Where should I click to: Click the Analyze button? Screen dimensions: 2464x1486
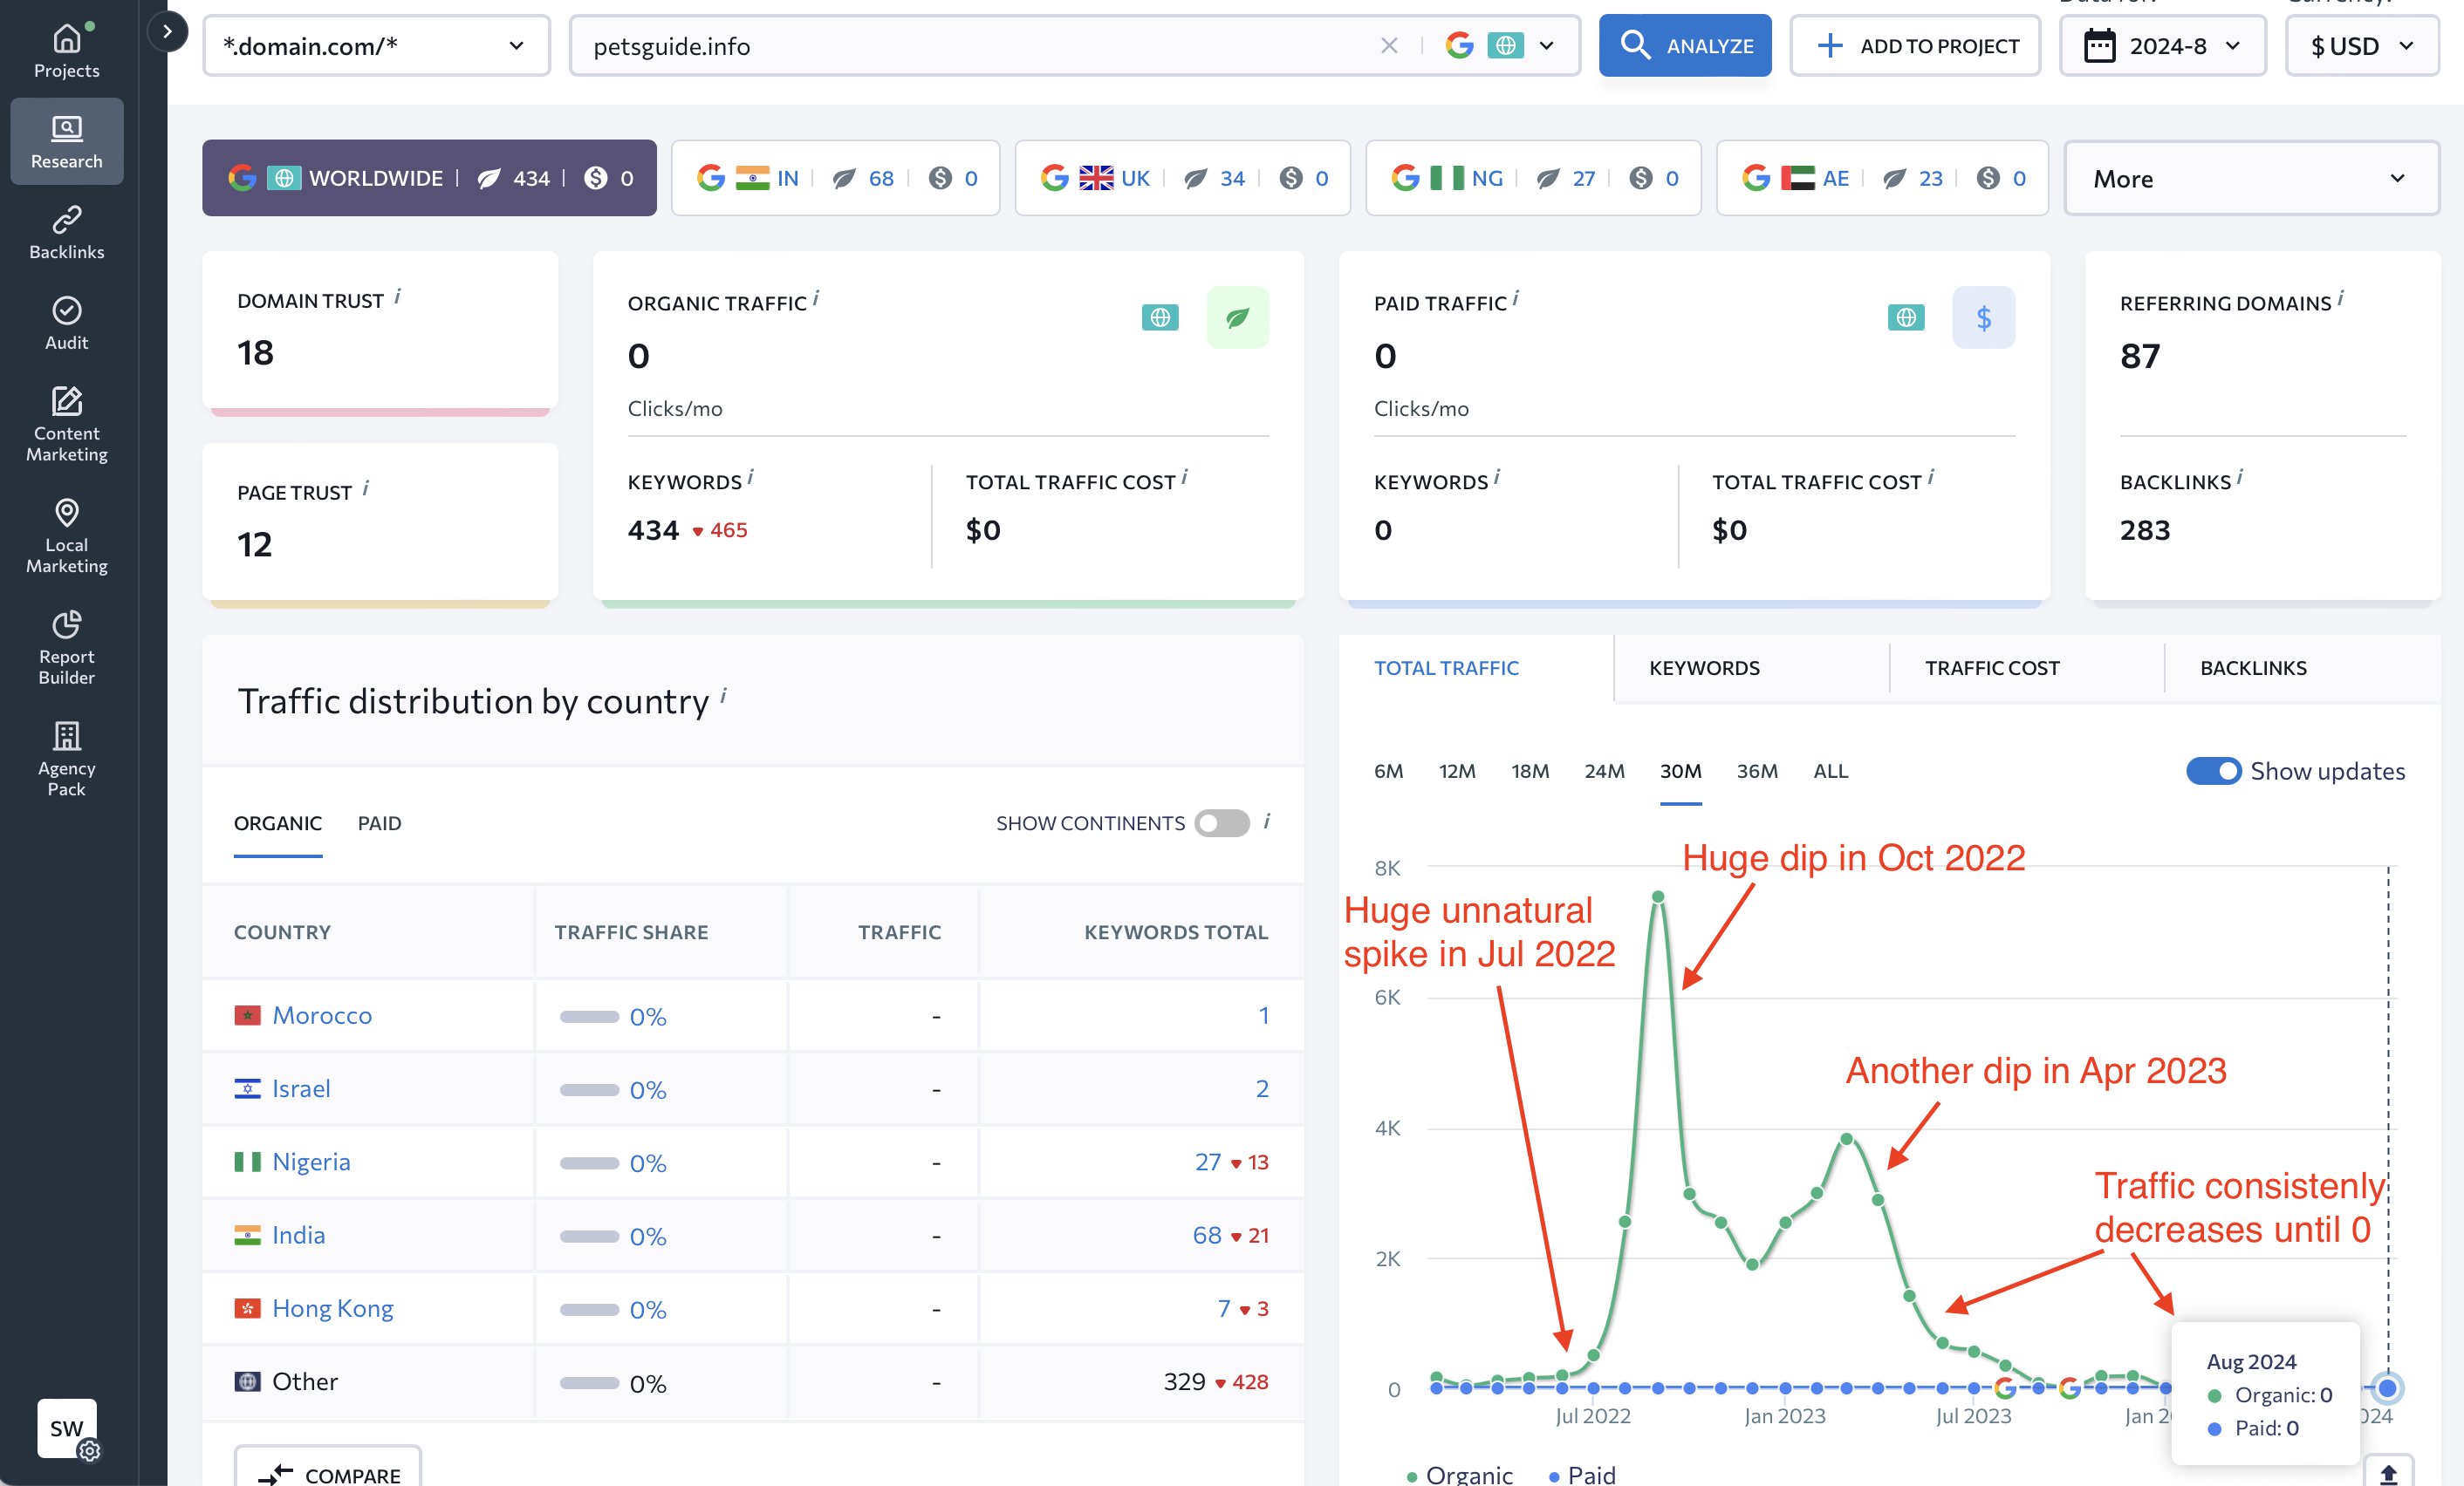(1685, 45)
